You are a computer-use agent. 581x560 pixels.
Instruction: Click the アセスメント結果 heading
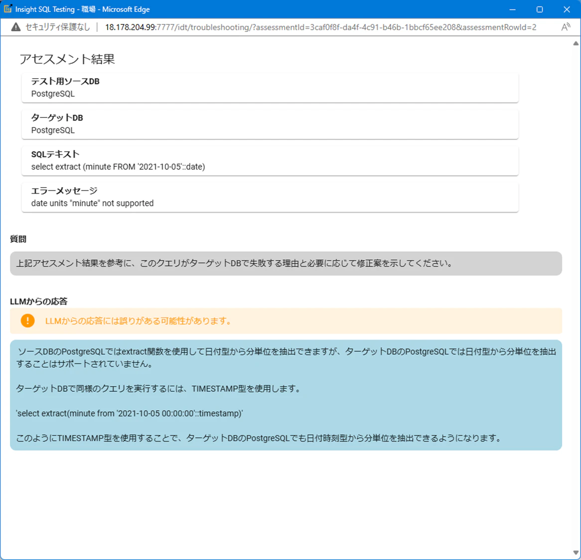[67, 59]
